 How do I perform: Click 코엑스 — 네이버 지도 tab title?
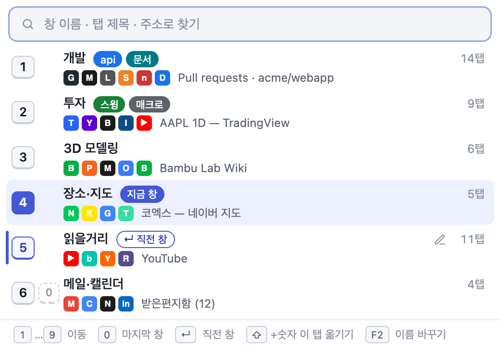(x=191, y=213)
